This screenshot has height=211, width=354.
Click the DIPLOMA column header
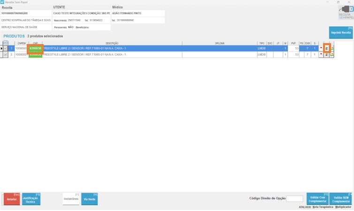[220, 43]
